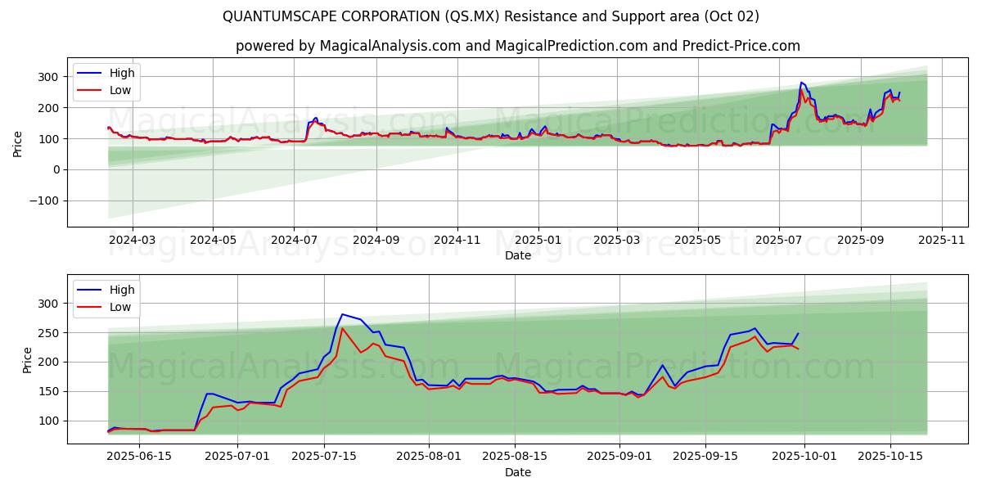This screenshot has width=982, height=491.
Task: Click the Price y-axis label of top chart
Action: coord(18,142)
